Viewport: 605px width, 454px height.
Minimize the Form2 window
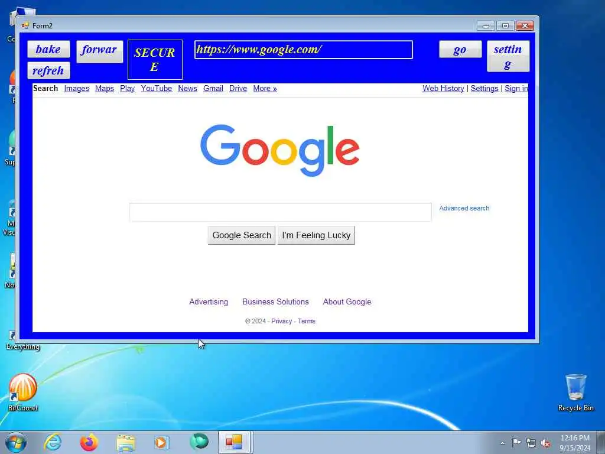486,26
